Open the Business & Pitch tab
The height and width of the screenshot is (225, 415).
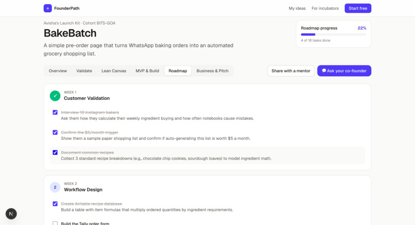click(x=212, y=71)
